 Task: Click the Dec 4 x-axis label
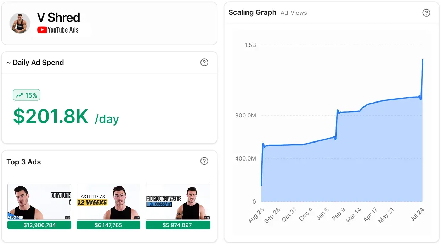click(306, 214)
